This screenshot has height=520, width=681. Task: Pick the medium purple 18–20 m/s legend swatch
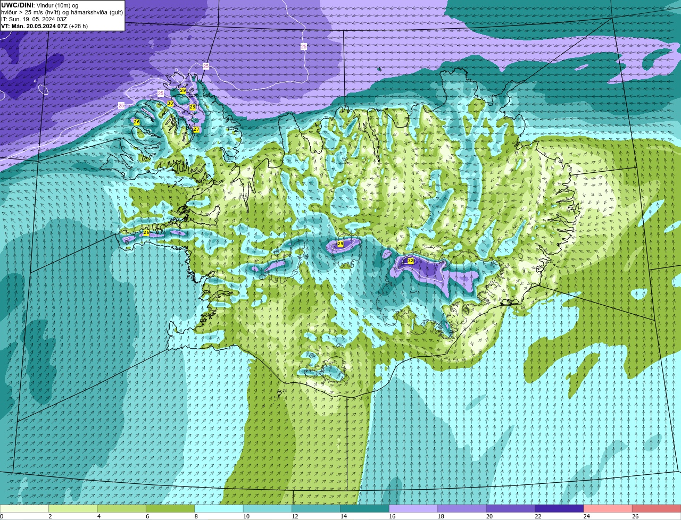[x=462, y=509]
